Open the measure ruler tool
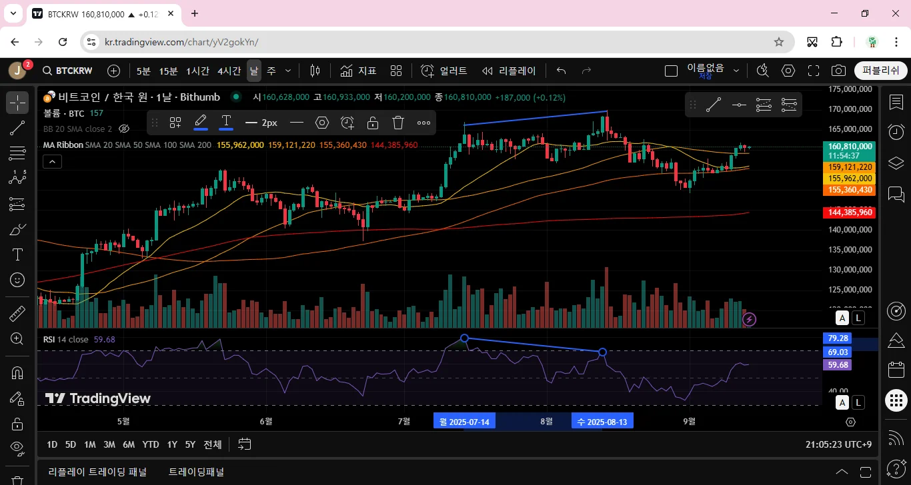911x485 pixels. click(17, 313)
